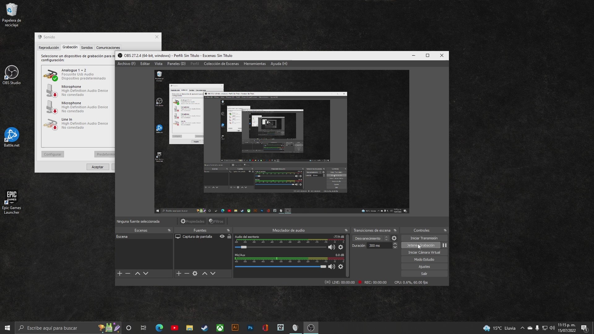Remove selected source with minus icon

pos(187,273)
